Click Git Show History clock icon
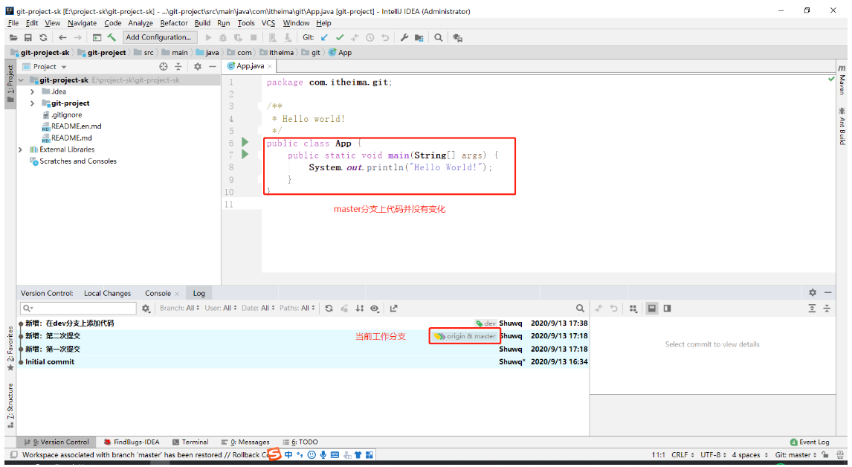Screen dimensions: 852x467 370,37
